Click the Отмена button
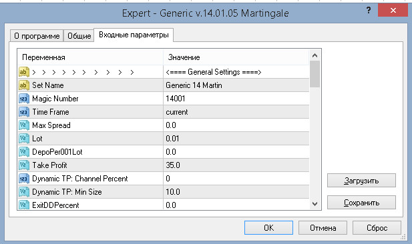 tap(323, 228)
